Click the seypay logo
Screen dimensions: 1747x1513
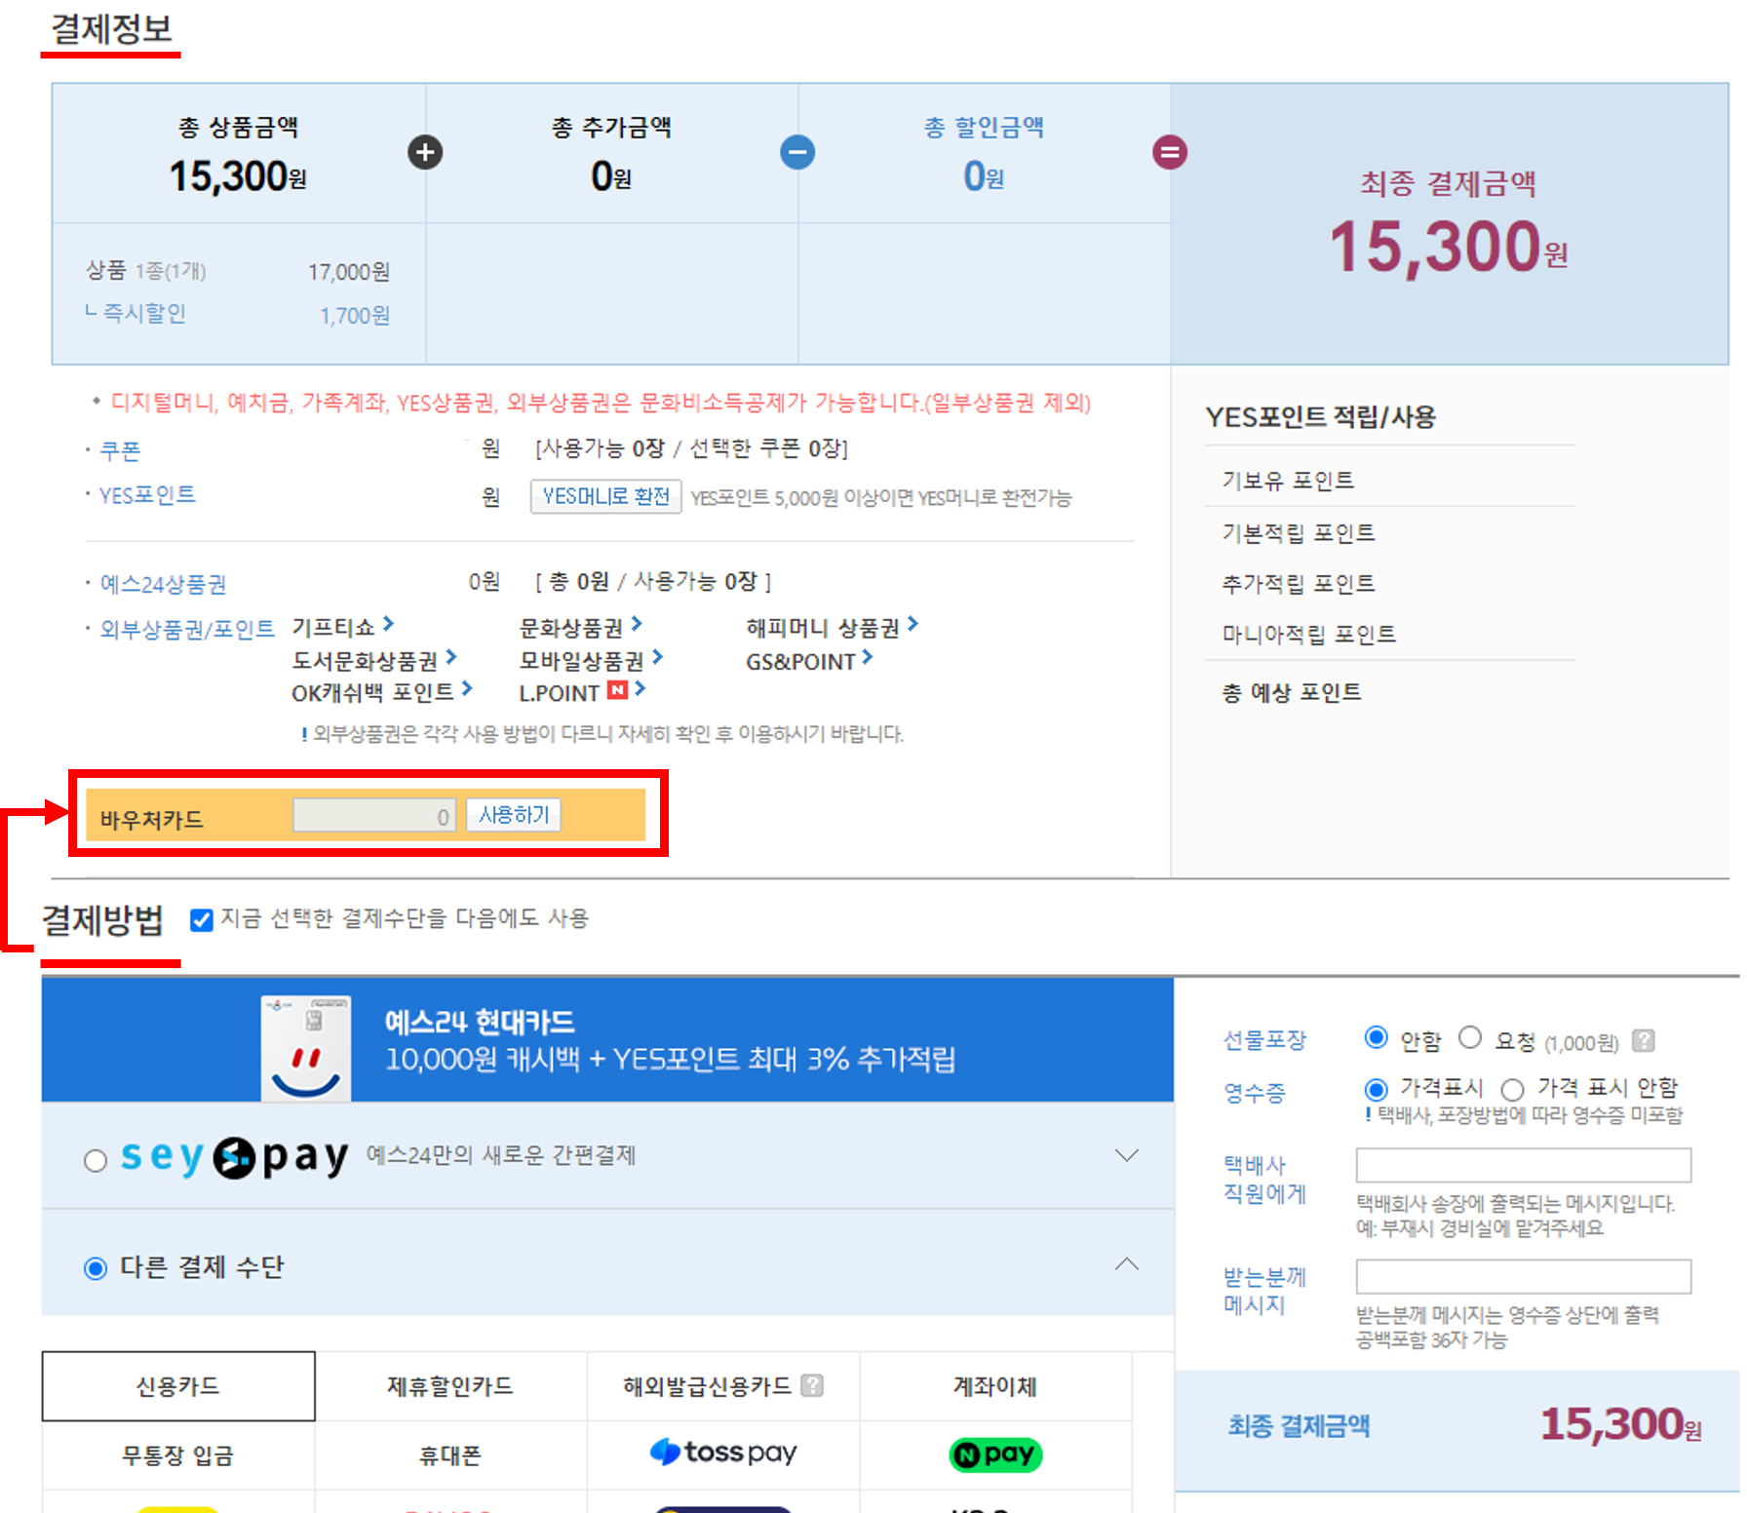[234, 1157]
